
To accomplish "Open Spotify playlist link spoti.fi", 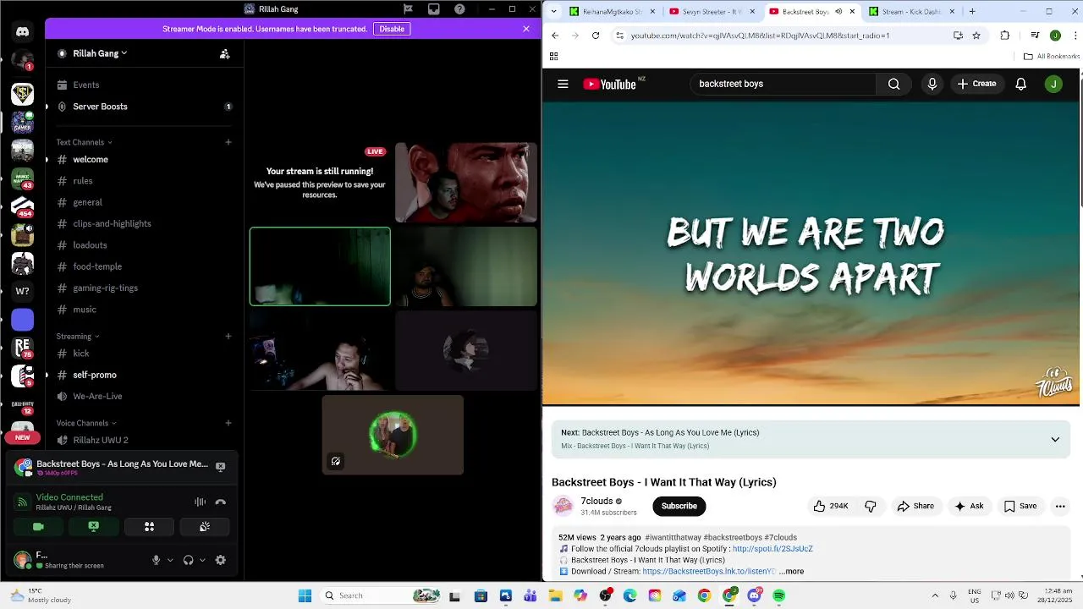I will click(772, 549).
